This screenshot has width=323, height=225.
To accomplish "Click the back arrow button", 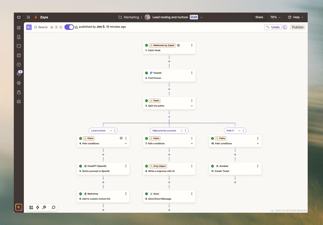I will point(29,27).
